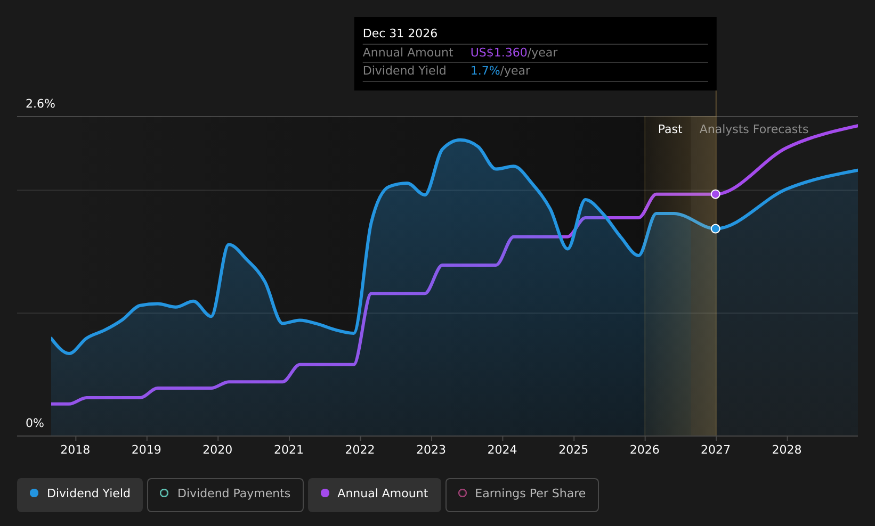The height and width of the screenshot is (526, 875).
Task: Click the US$1.360/year tooltip value
Action: coord(514,53)
